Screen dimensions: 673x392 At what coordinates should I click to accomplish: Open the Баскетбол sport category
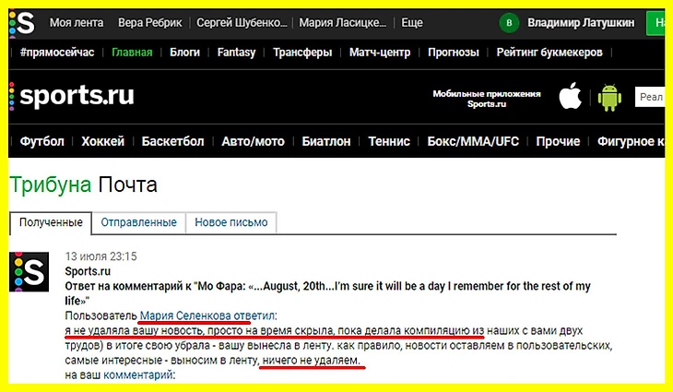coord(172,141)
